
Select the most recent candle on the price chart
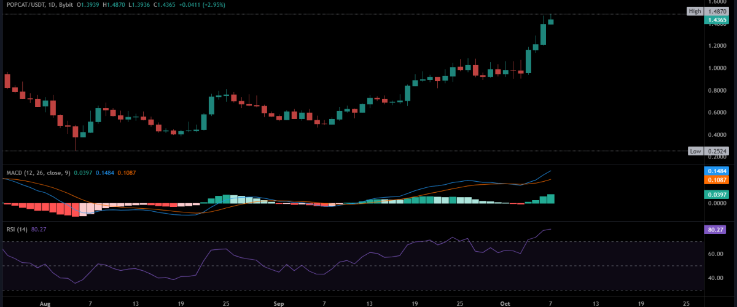(x=551, y=21)
